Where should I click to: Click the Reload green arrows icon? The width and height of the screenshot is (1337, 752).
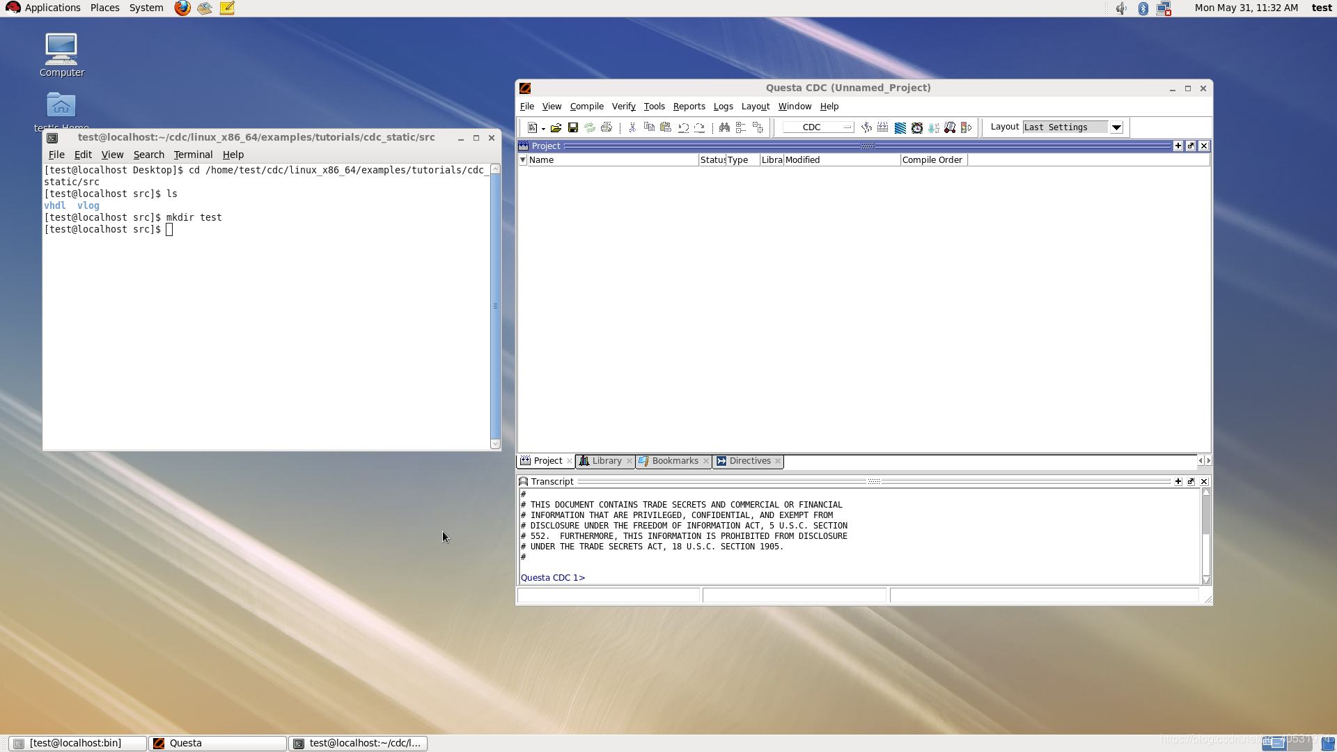[590, 127]
